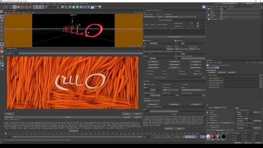Toggle the Y axis lock icon

[38, 7]
